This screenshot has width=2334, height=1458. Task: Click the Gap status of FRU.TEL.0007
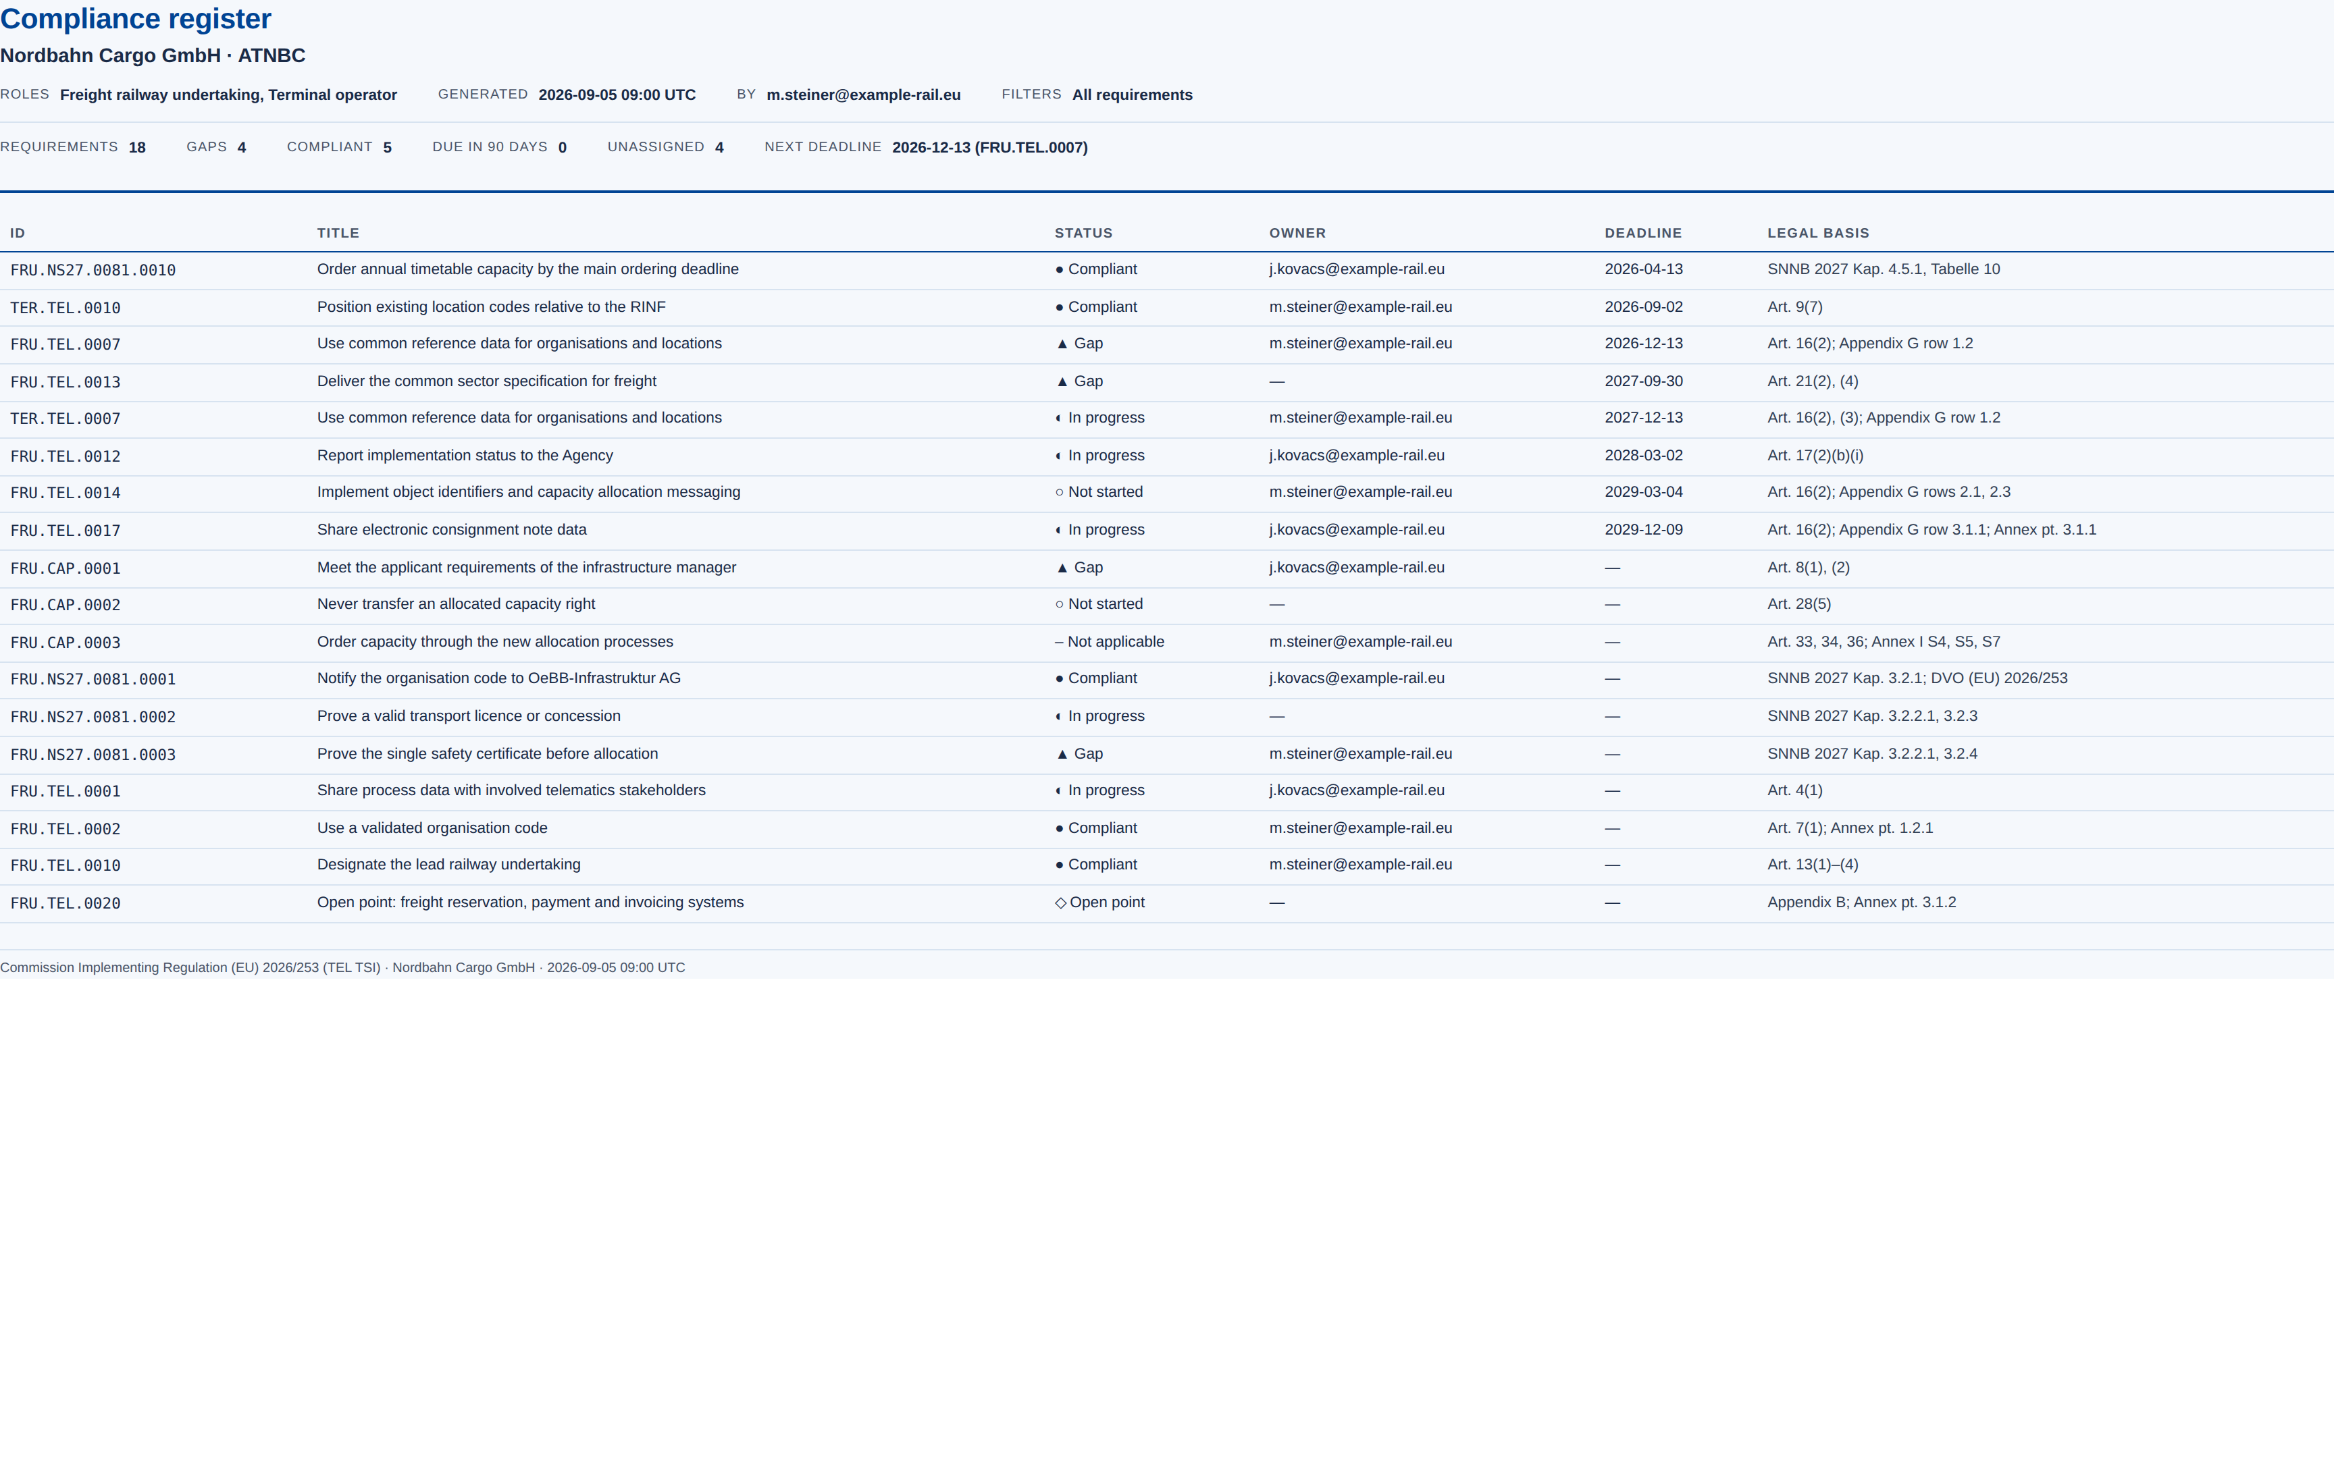(1079, 344)
